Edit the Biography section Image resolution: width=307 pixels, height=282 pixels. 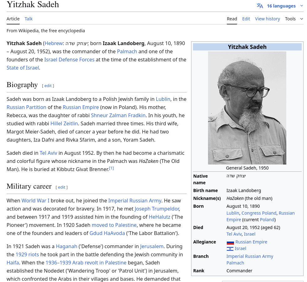[48, 86]
